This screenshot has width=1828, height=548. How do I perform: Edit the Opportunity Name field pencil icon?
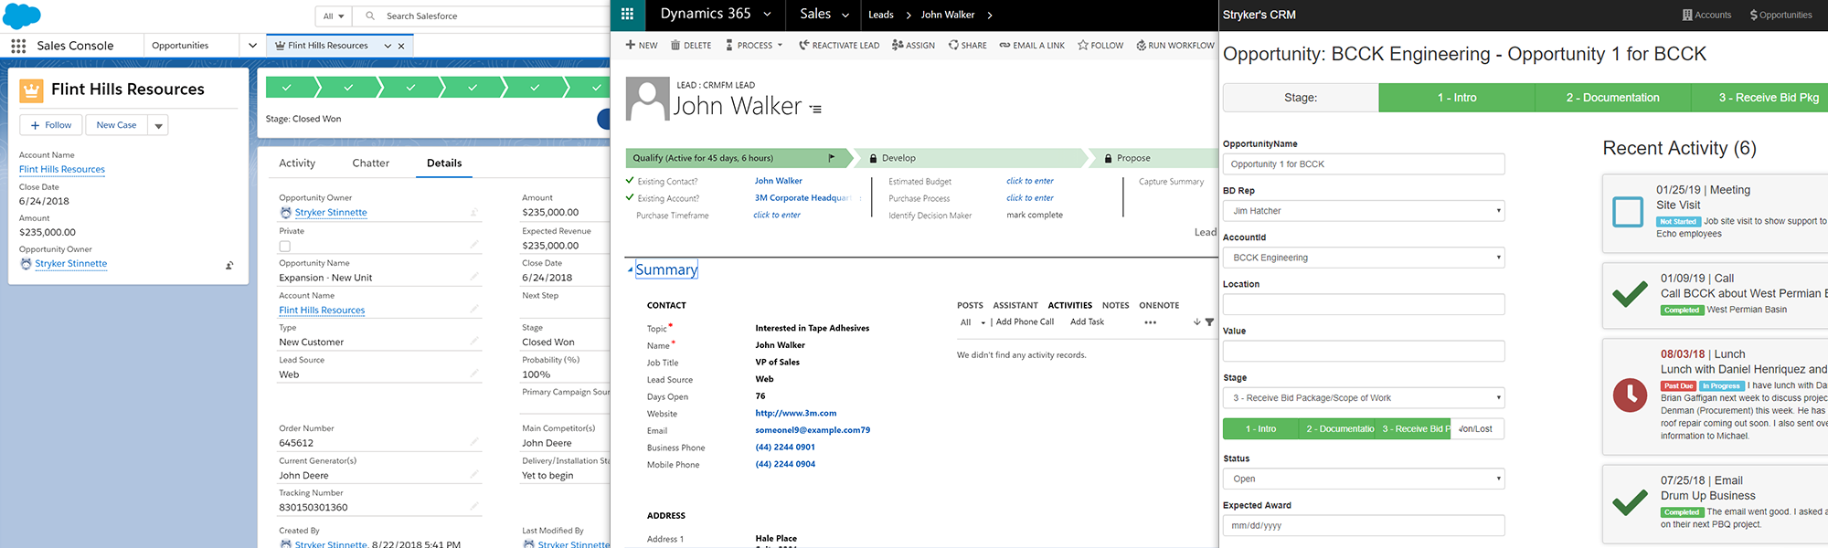474,277
